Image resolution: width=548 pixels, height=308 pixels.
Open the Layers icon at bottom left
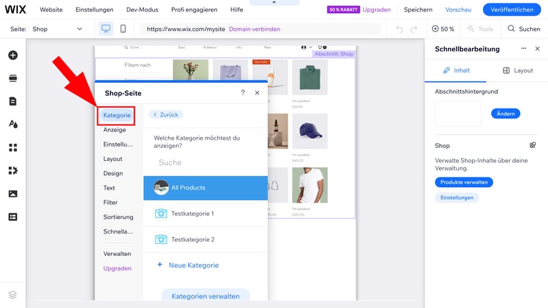pos(12,294)
